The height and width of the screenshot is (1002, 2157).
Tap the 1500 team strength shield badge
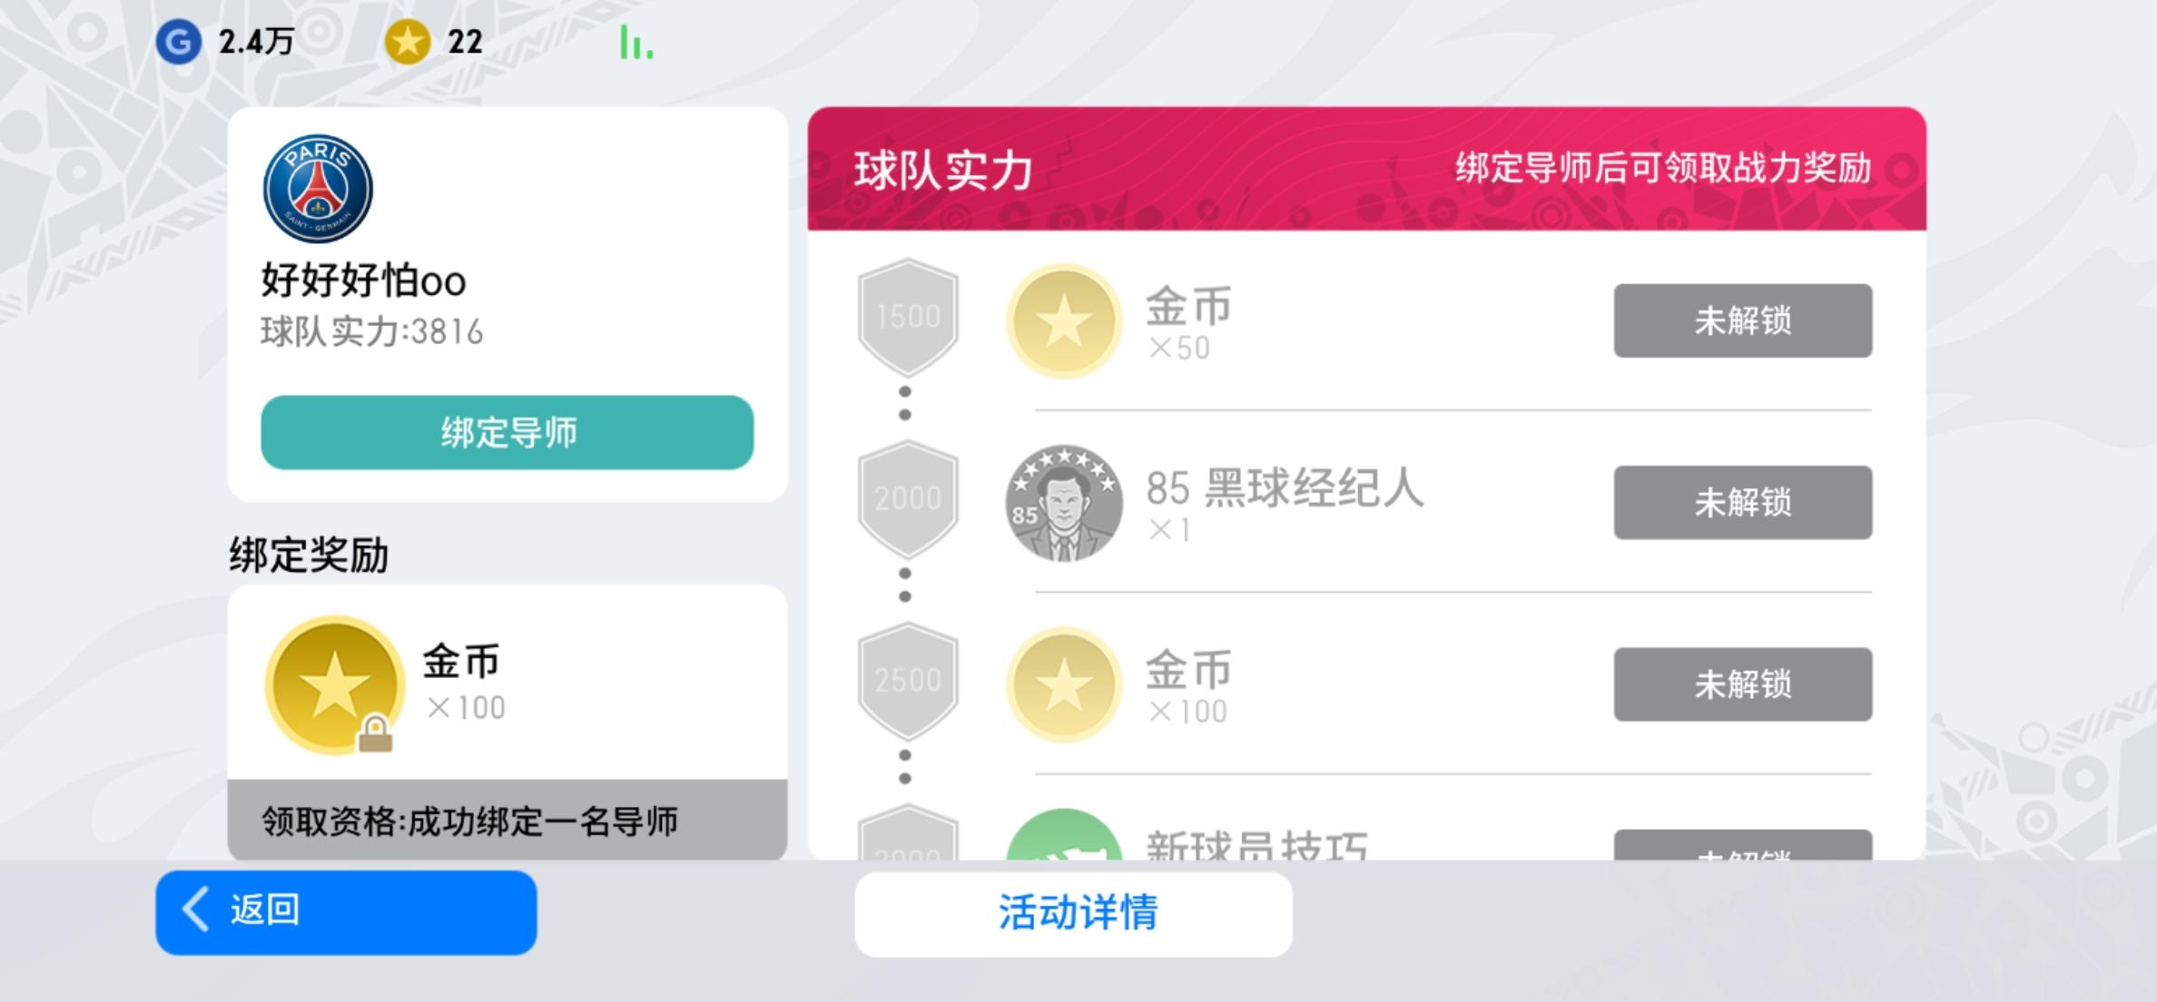[x=908, y=317]
